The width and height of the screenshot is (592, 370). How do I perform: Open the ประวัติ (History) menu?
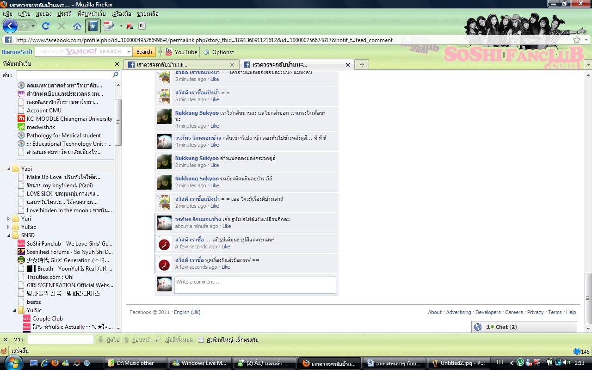click(64, 14)
